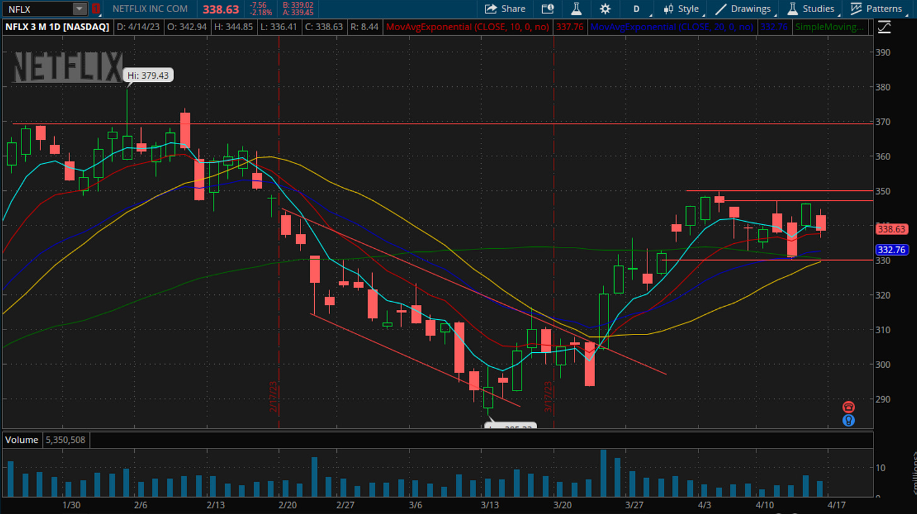The width and height of the screenshot is (917, 514).
Task: Click the R: 8.44 range value
Action: click(x=365, y=27)
